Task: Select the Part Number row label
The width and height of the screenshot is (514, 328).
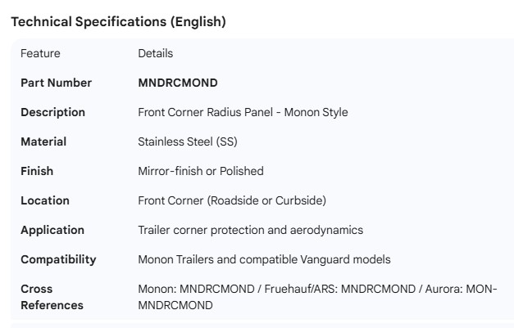Action: tap(56, 83)
